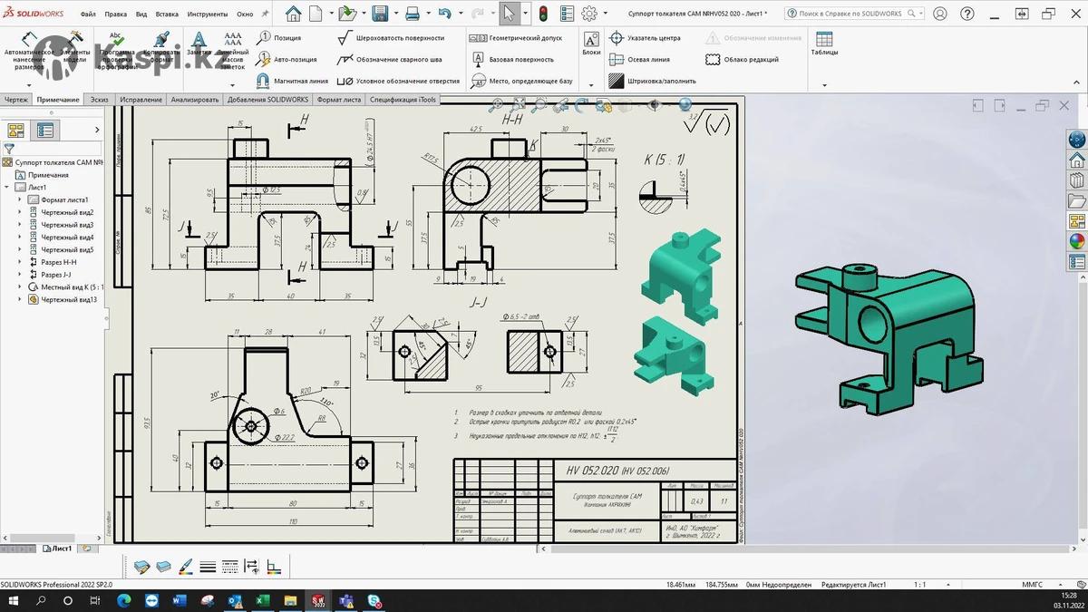Collapse the Лист1 tree node

click(8, 187)
